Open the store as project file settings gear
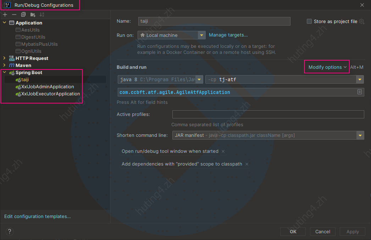The image size is (371, 240). (361, 21)
